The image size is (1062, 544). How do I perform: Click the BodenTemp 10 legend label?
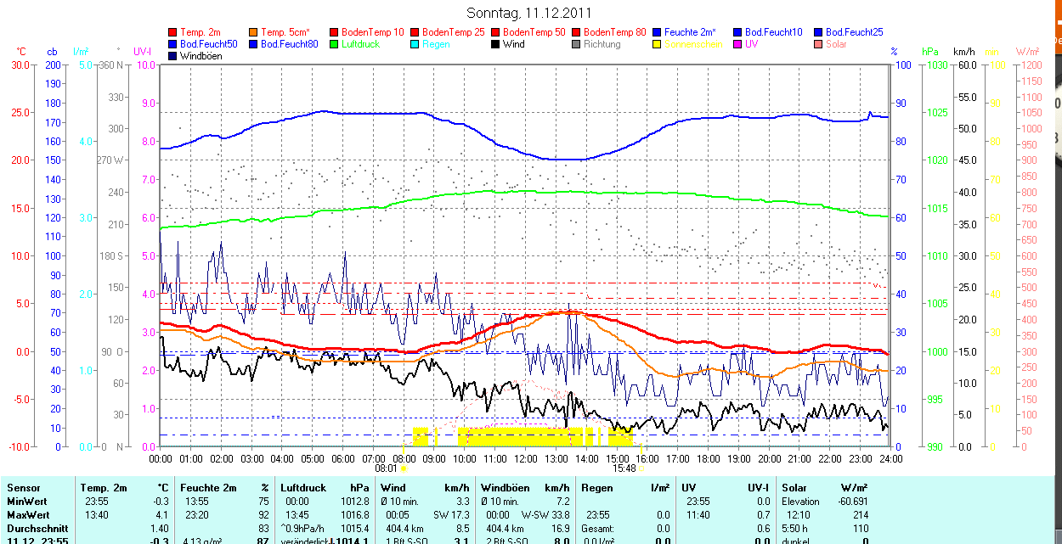[x=372, y=32]
